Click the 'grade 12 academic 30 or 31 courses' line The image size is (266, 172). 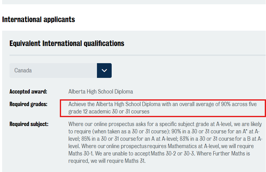pos(109,112)
